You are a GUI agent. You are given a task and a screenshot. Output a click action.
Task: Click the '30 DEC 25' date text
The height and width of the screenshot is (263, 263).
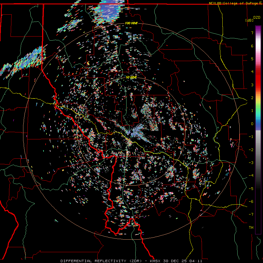pyautogui.click(x=175, y=261)
